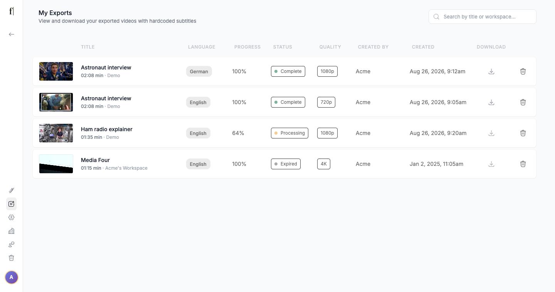The image size is (555, 292).
Task: Click Acme's Workspace under Media Four
Action: [126, 168]
